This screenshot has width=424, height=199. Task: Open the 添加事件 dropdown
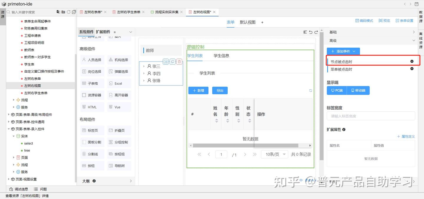(344, 51)
